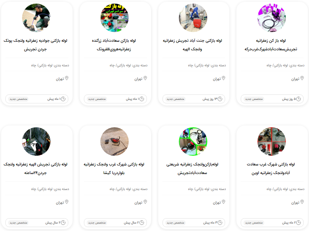Open لوله بازکنی جوادیه زعفرانیه listing
Image resolution: width=309 pixels, height=231 pixels.
coord(36,45)
